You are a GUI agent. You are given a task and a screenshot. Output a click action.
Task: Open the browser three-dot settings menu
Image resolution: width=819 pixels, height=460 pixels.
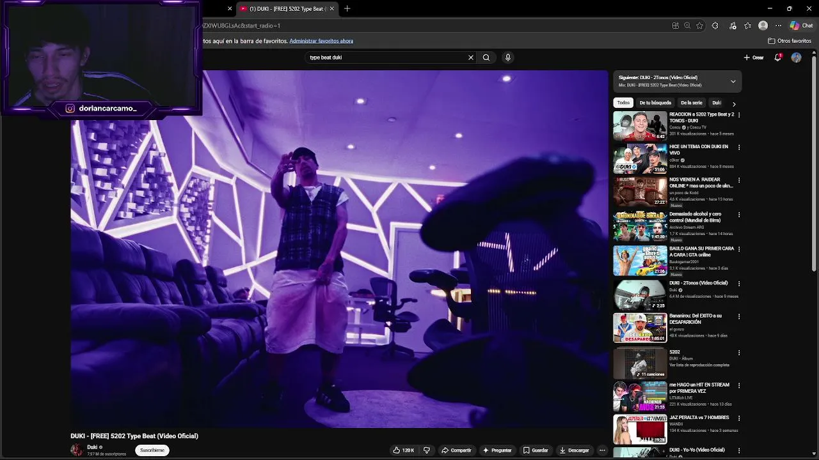779,26
